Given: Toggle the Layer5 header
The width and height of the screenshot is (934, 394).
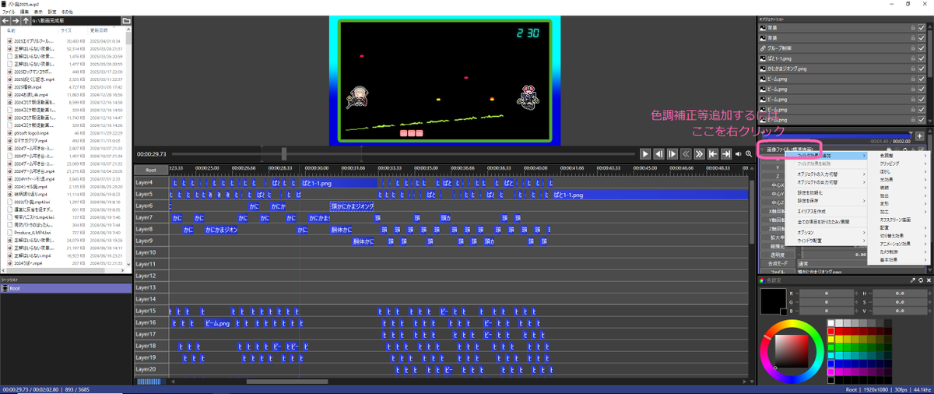Looking at the screenshot, I should point(151,194).
